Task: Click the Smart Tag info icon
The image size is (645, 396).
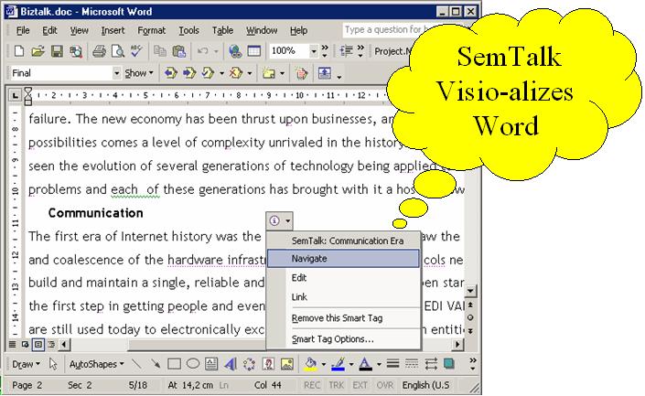Action: [274, 220]
